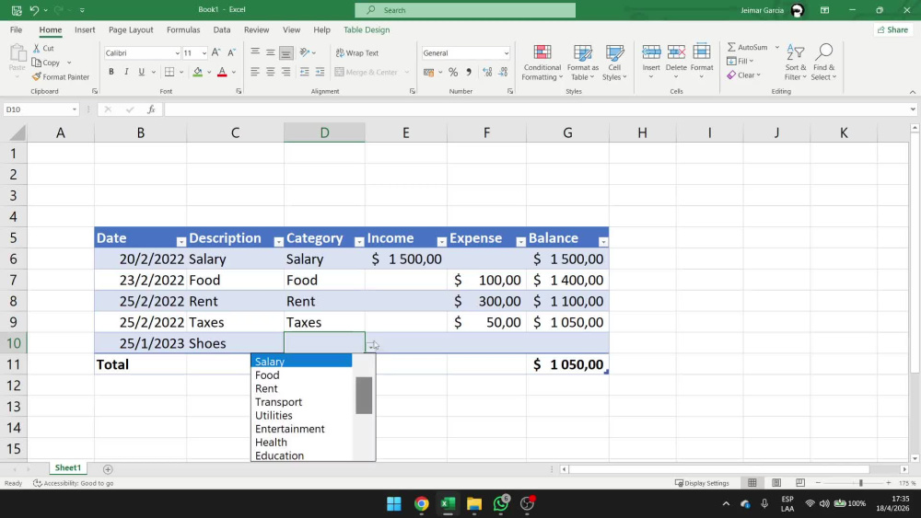Click the Percent Style icon
The height and width of the screenshot is (518, 921).
(x=453, y=72)
